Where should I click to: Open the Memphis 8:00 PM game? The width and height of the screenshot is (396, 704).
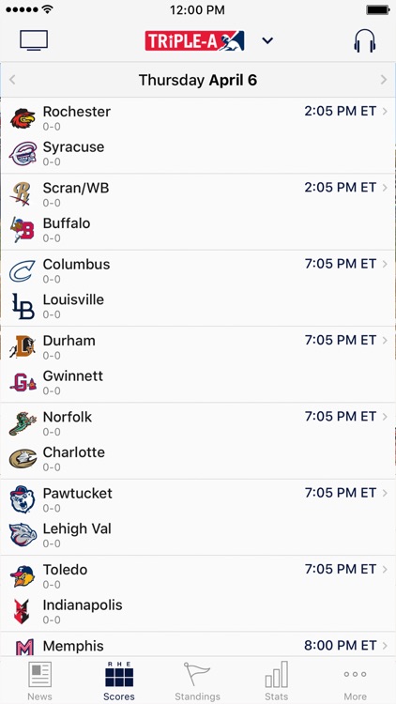[x=198, y=646]
